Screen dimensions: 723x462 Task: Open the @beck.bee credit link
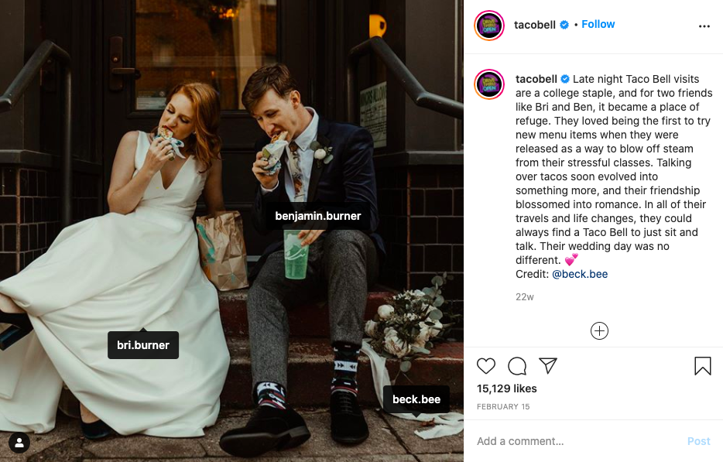pyautogui.click(x=580, y=274)
